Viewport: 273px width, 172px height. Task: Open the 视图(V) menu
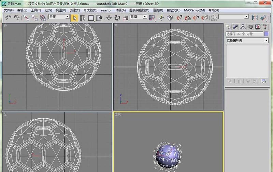(61, 10)
